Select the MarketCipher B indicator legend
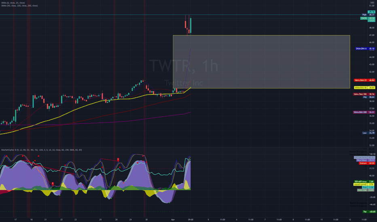The image size is (377, 222). tap(42, 150)
